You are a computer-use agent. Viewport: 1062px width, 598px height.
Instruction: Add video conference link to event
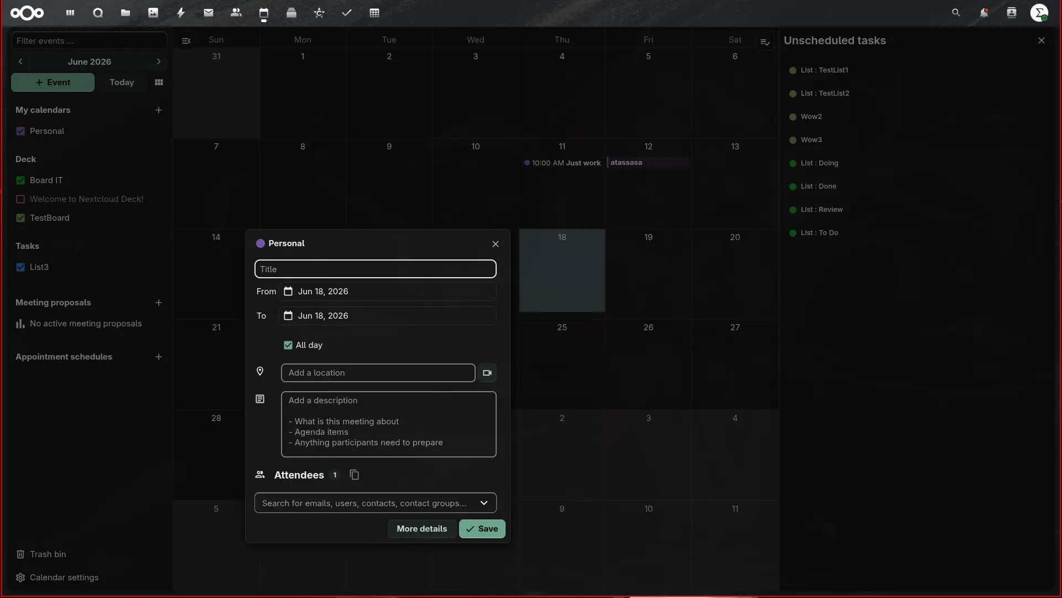(x=487, y=373)
